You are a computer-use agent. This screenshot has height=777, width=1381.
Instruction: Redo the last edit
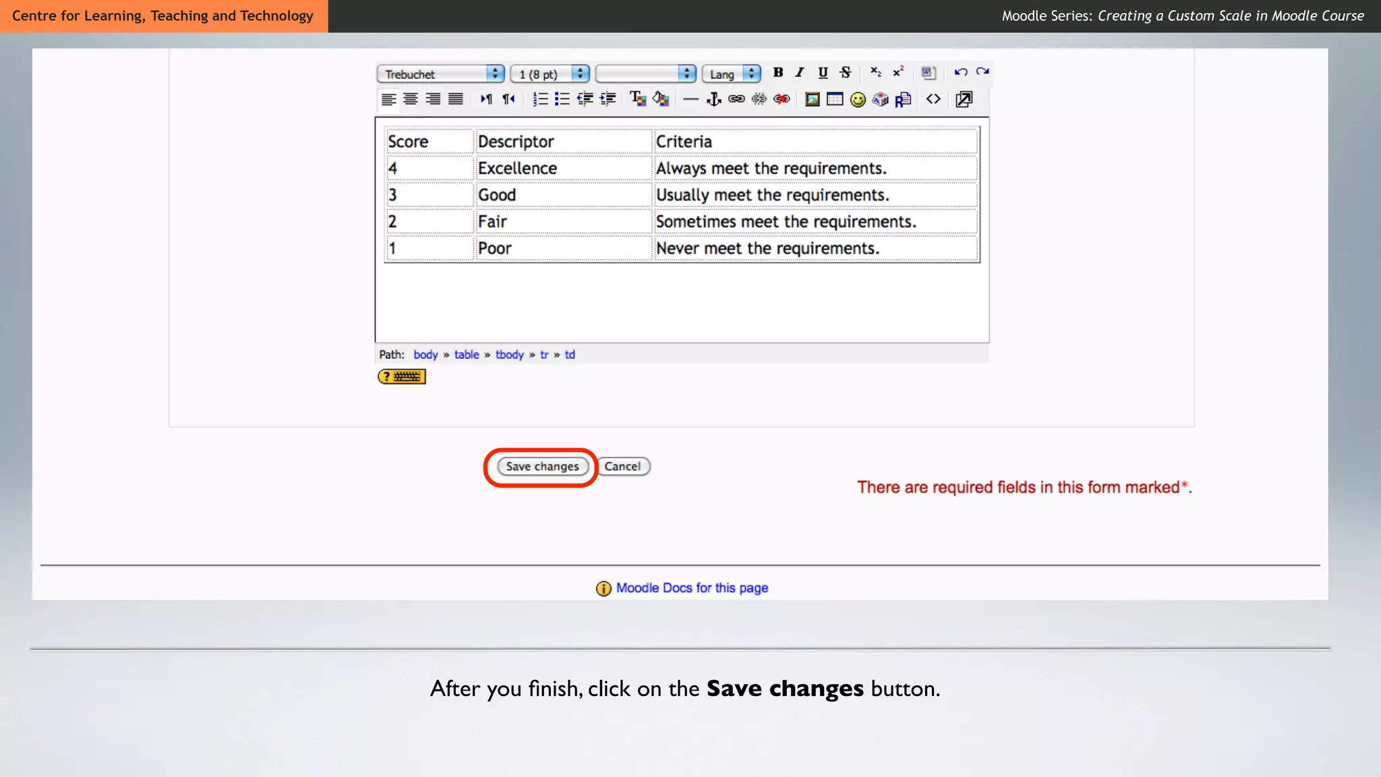point(982,72)
